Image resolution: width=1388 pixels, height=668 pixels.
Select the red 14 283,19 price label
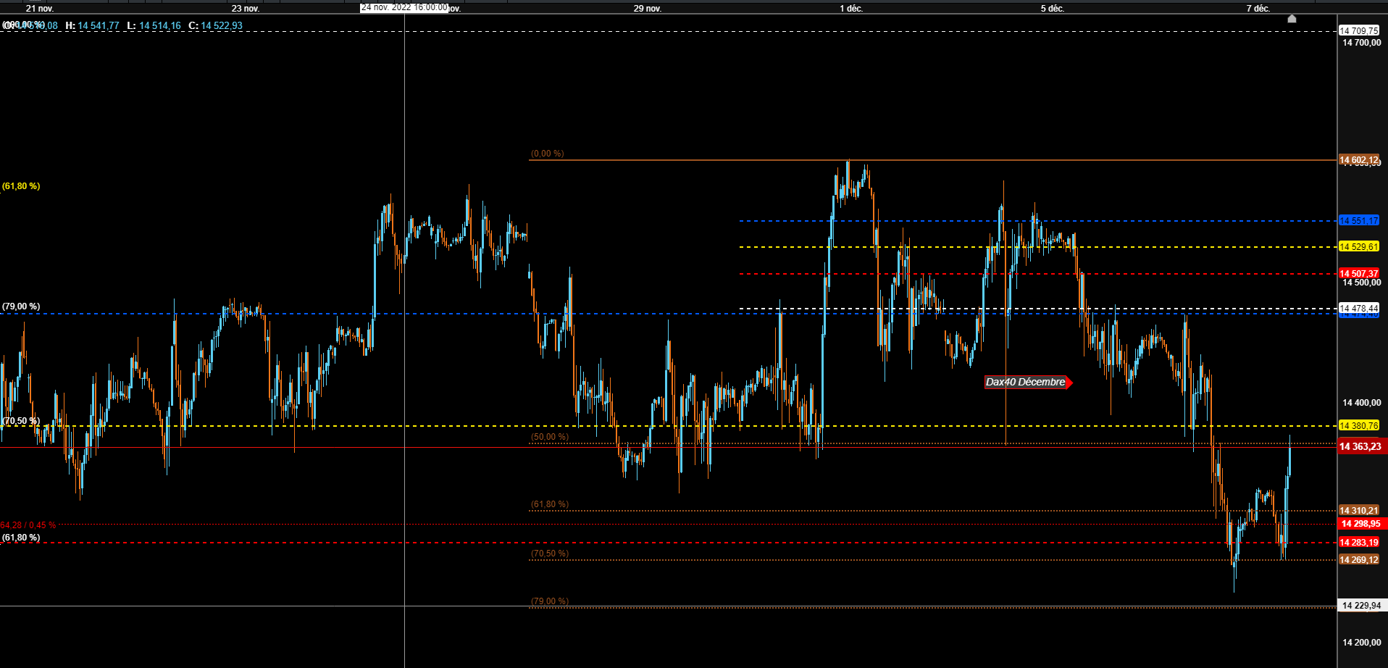click(1359, 543)
